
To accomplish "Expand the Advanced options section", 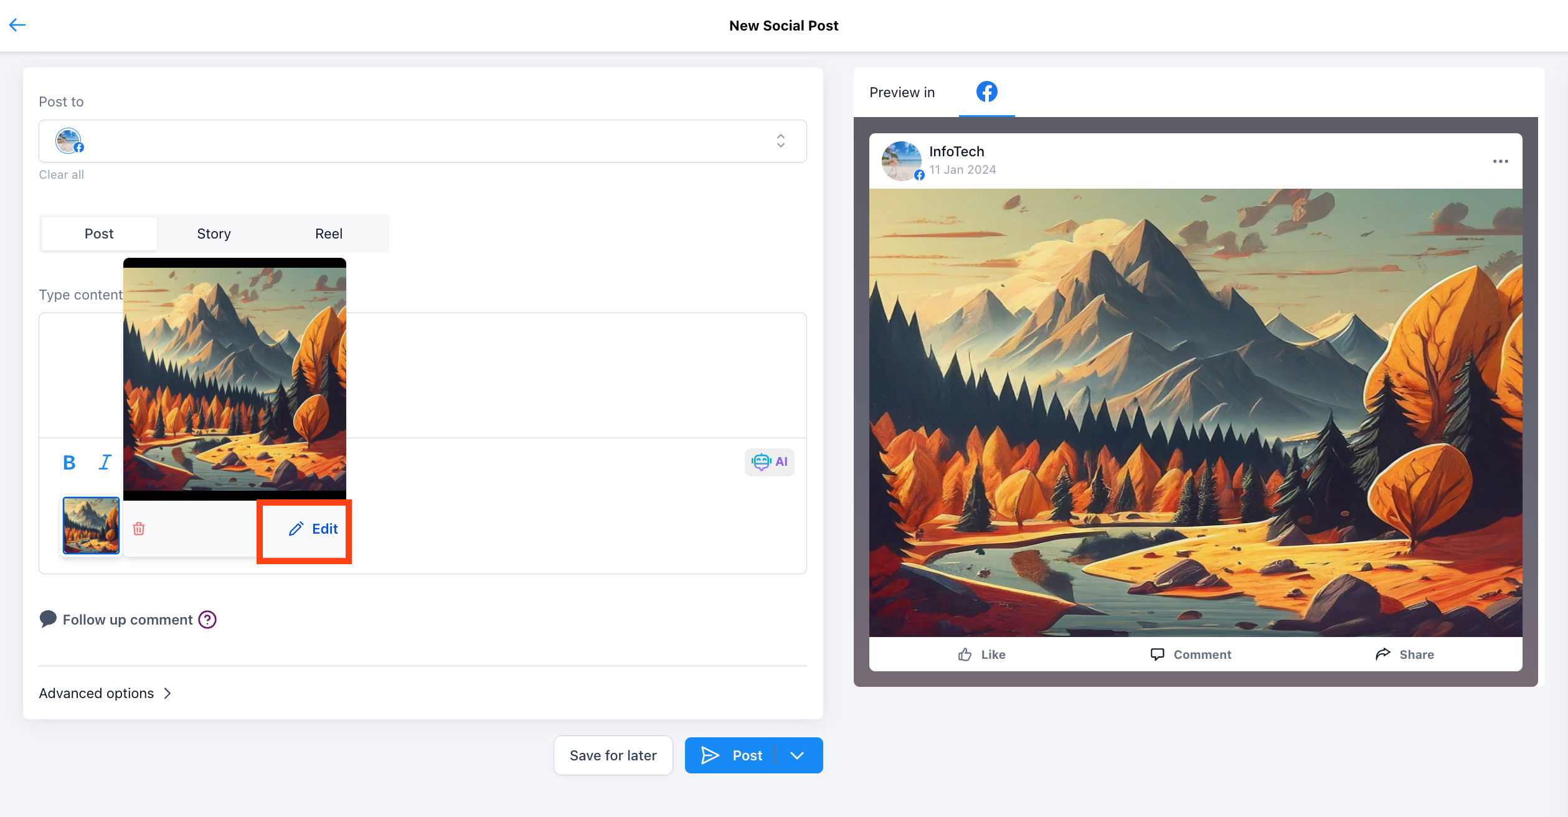I will coord(105,692).
